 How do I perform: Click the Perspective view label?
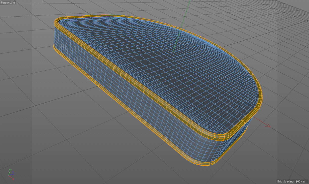[x=8, y=3]
